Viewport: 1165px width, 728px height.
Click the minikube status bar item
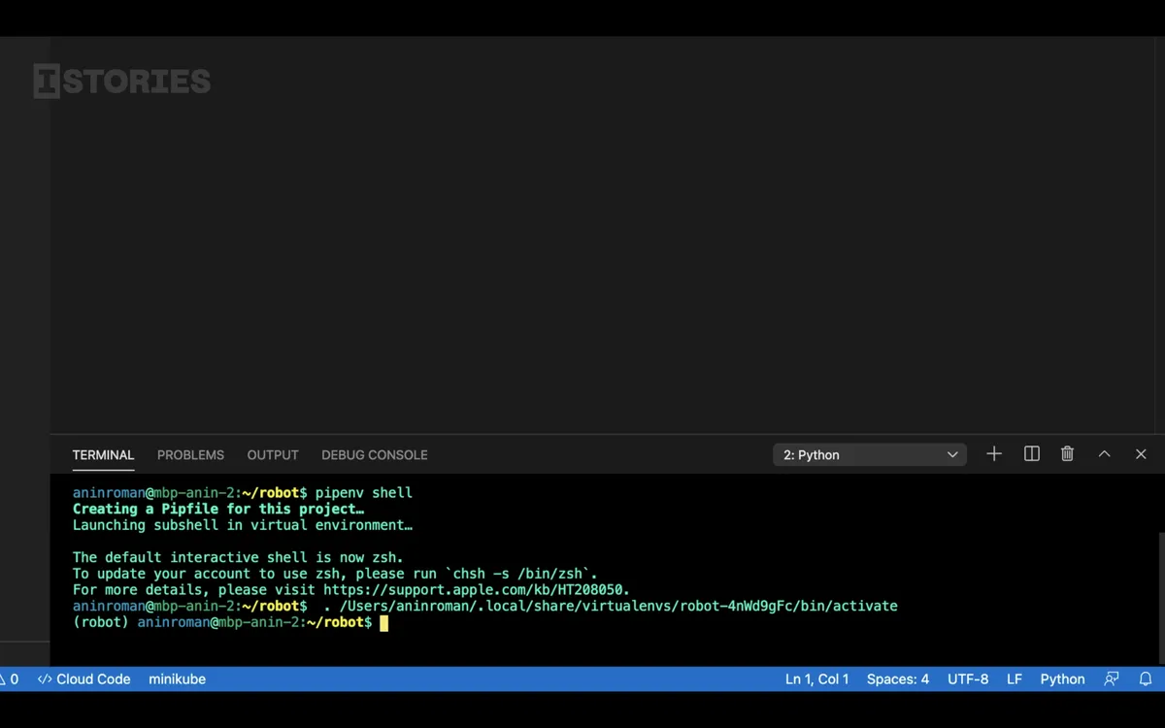(177, 679)
